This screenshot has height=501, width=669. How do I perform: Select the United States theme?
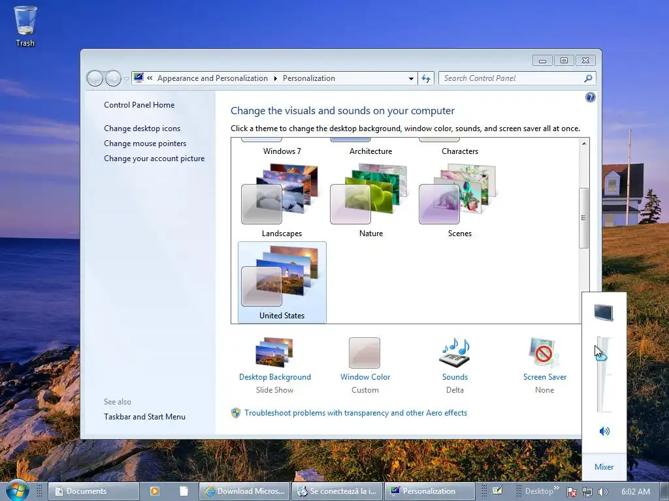tap(282, 282)
